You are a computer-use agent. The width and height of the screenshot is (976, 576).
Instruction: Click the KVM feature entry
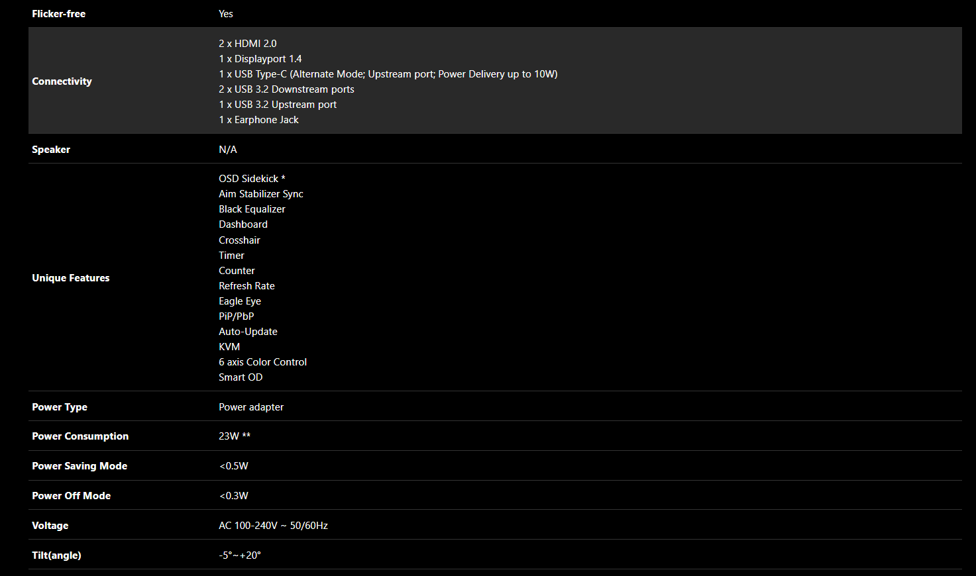[229, 347]
